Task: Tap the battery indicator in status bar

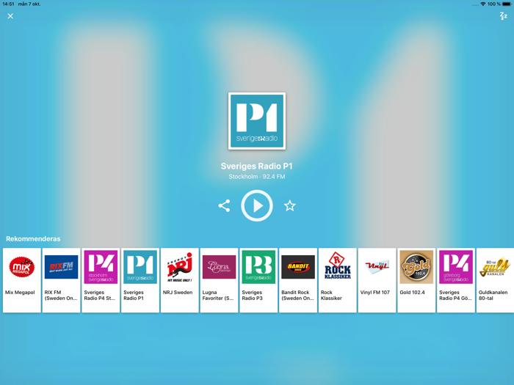Action: coord(507,4)
